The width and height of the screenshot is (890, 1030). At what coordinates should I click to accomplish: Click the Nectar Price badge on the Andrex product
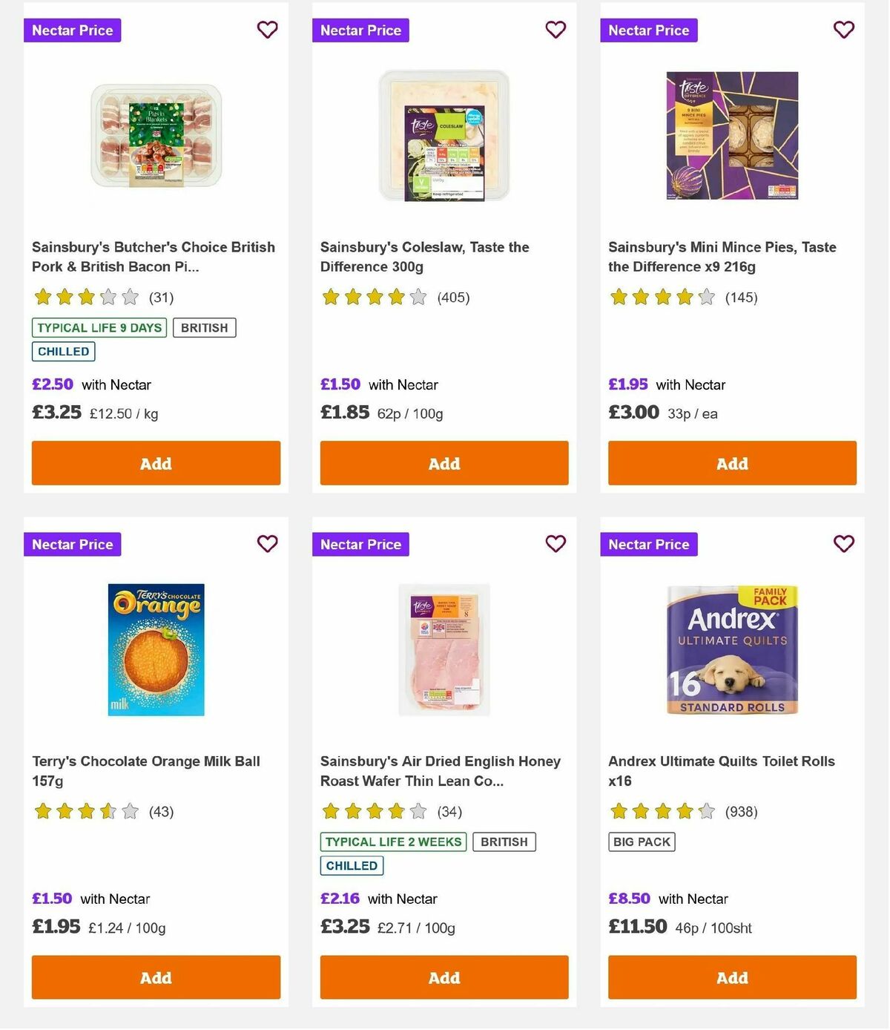648,544
